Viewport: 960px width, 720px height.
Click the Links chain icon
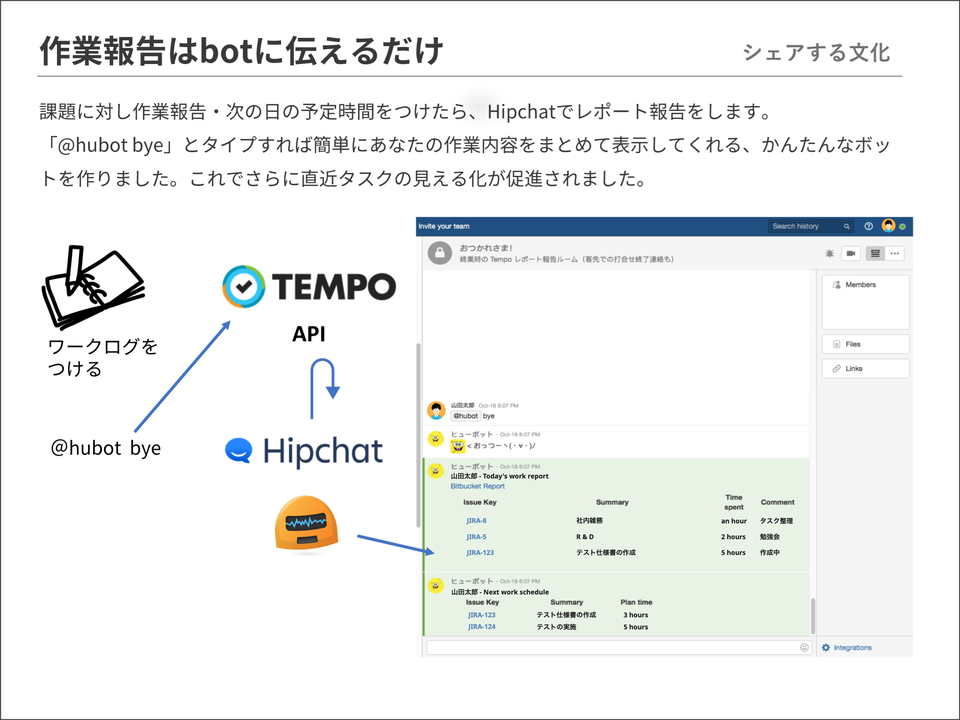(837, 368)
